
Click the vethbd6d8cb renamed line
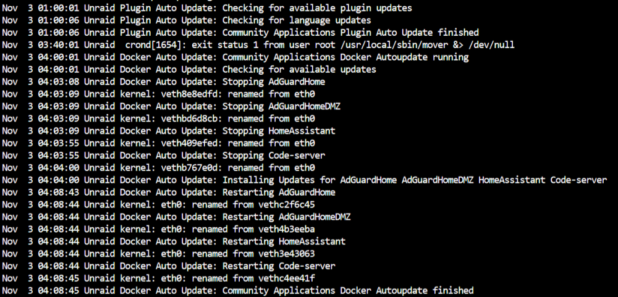[158, 119]
